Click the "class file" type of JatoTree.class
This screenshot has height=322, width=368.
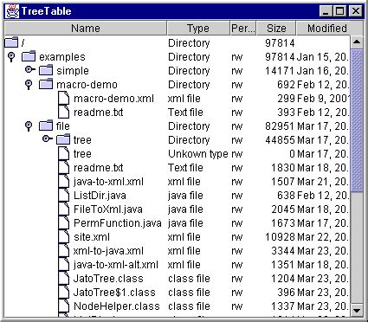pyautogui.click(x=189, y=279)
